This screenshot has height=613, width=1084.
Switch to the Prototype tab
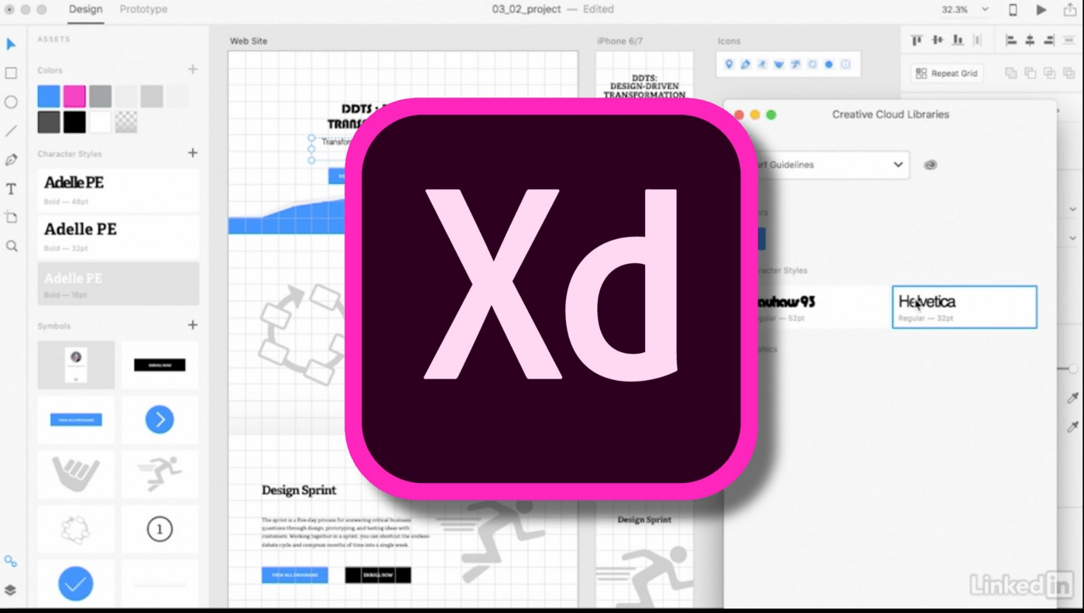coord(143,9)
